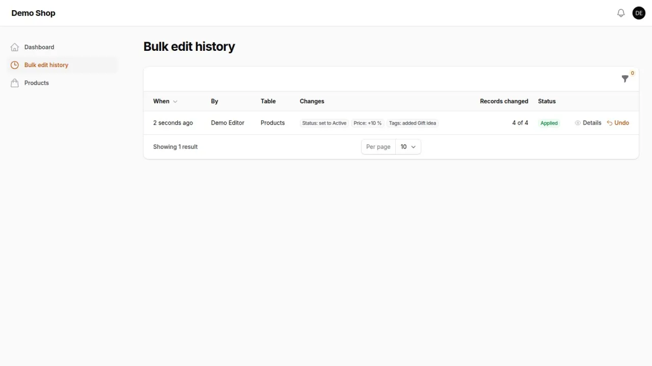Click the 'Showing 1 result' text
This screenshot has height=366, width=652.
[x=175, y=147]
